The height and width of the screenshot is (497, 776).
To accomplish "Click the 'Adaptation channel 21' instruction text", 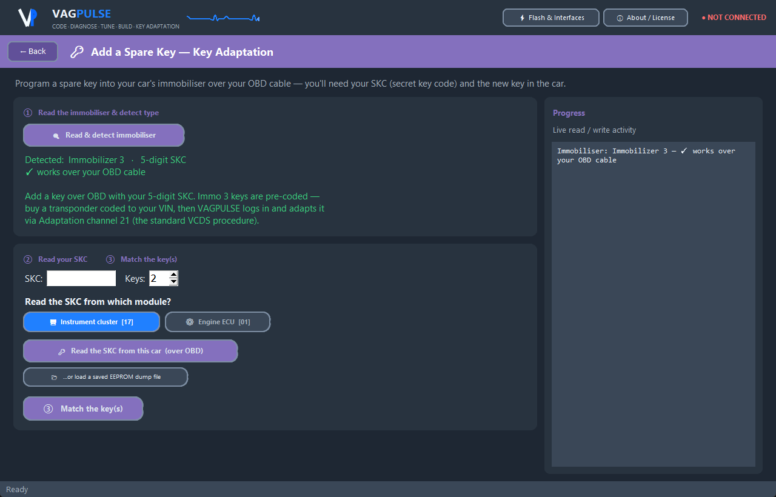I will pyautogui.click(x=142, y=221).
